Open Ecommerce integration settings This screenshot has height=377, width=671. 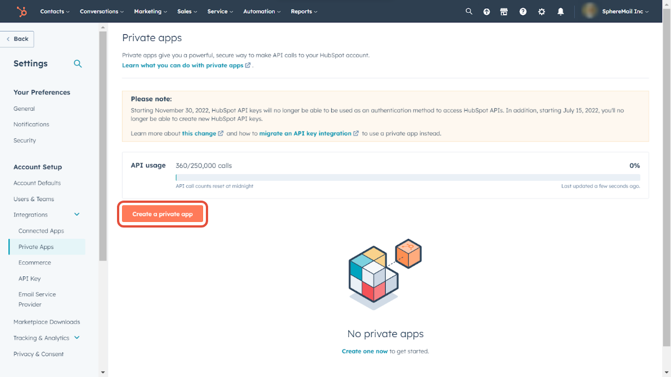pos(35,262)
